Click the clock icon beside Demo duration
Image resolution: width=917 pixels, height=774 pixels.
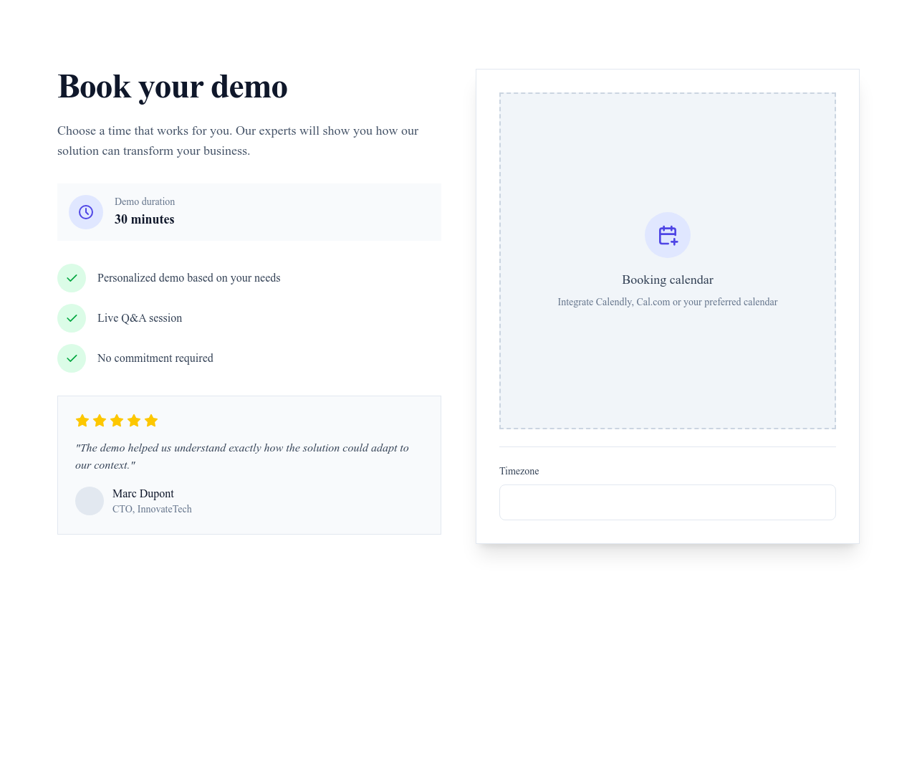86,212
